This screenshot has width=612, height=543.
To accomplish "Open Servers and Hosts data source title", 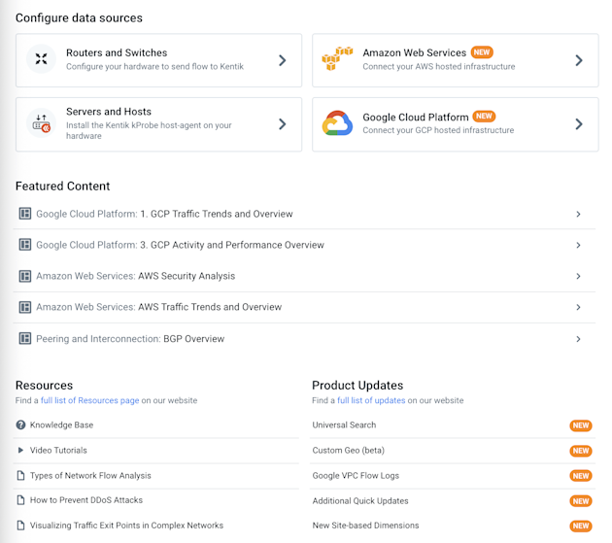I will point(109,112).
